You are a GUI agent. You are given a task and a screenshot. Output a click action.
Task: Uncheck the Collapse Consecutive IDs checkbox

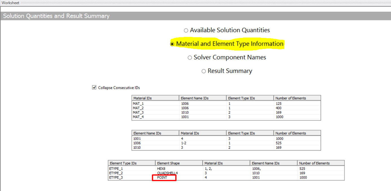(94, 88)
